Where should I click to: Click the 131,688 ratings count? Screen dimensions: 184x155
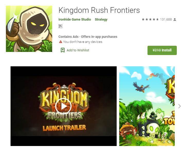pyautogui.click(x=166, y=20)
